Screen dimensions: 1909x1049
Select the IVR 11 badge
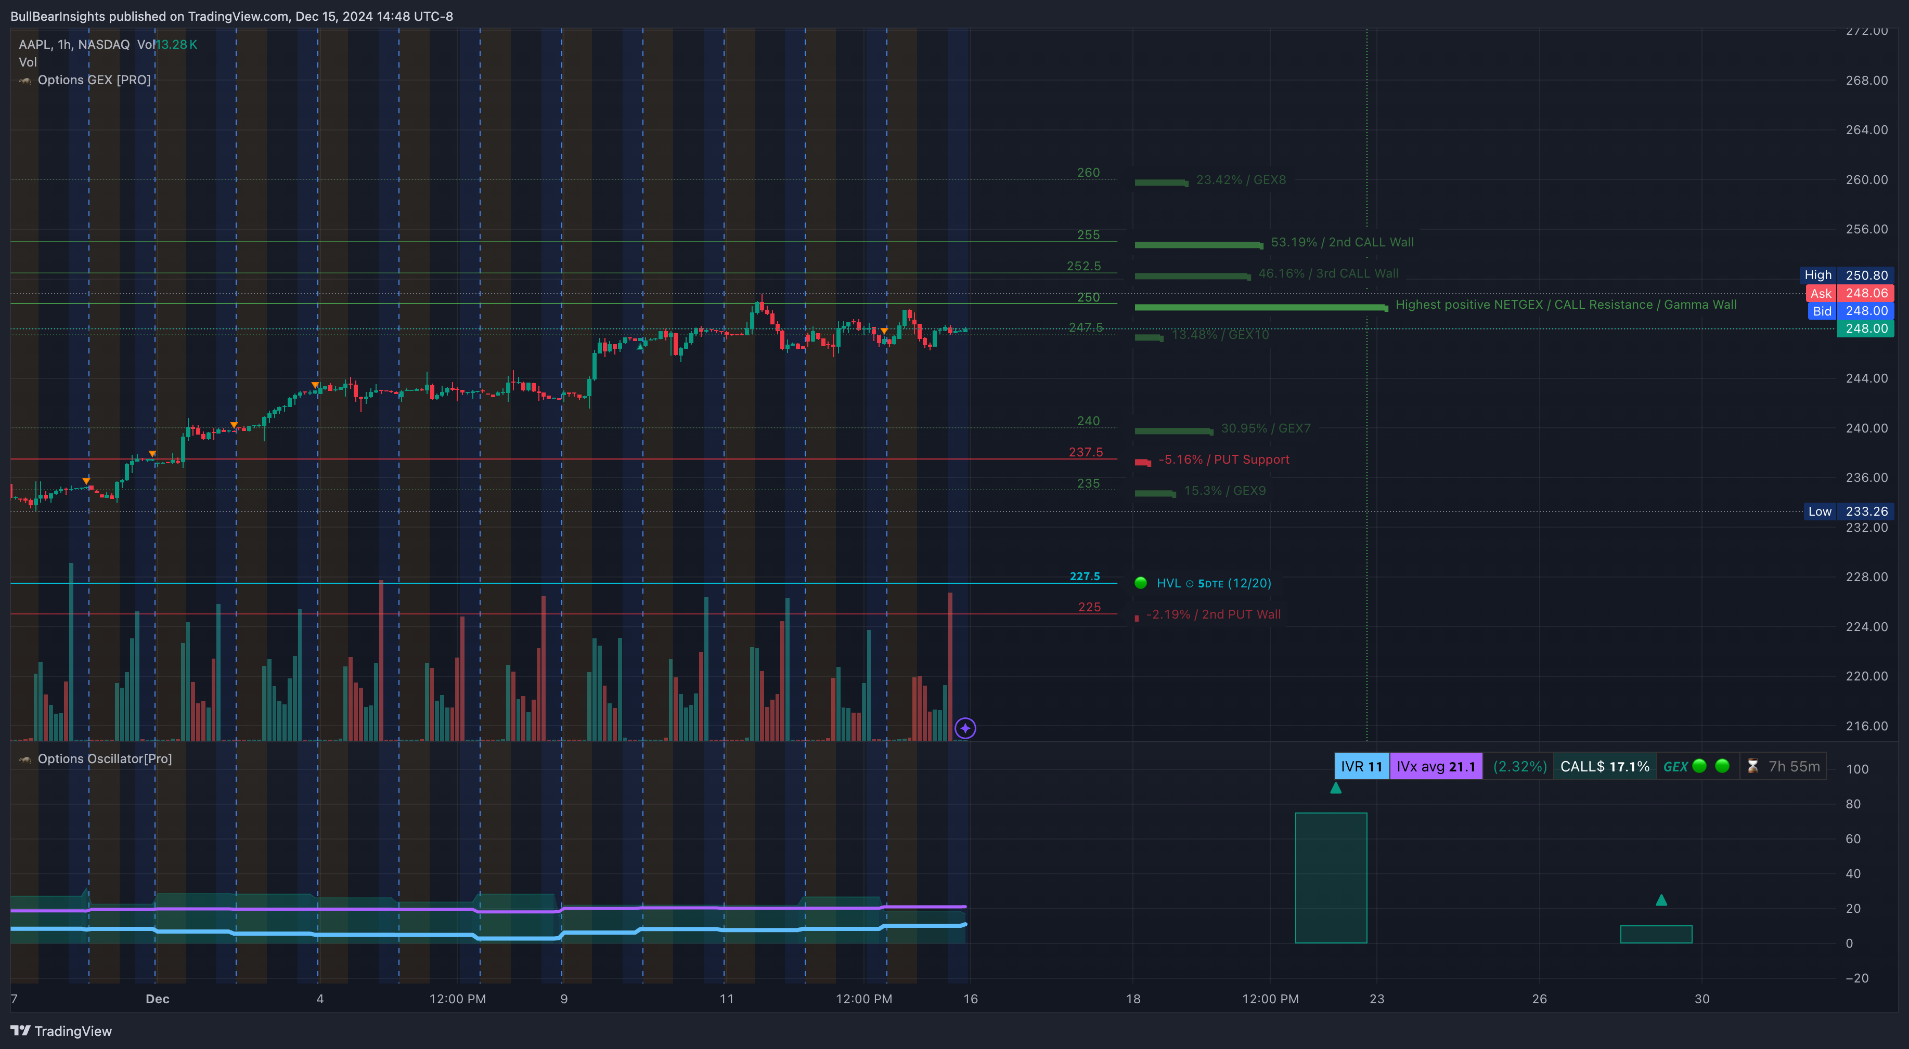pyautogui.click(x=1361, y=766)
